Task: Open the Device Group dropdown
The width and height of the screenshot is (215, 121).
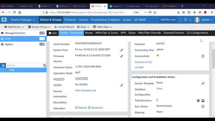Action: point(39,27)
